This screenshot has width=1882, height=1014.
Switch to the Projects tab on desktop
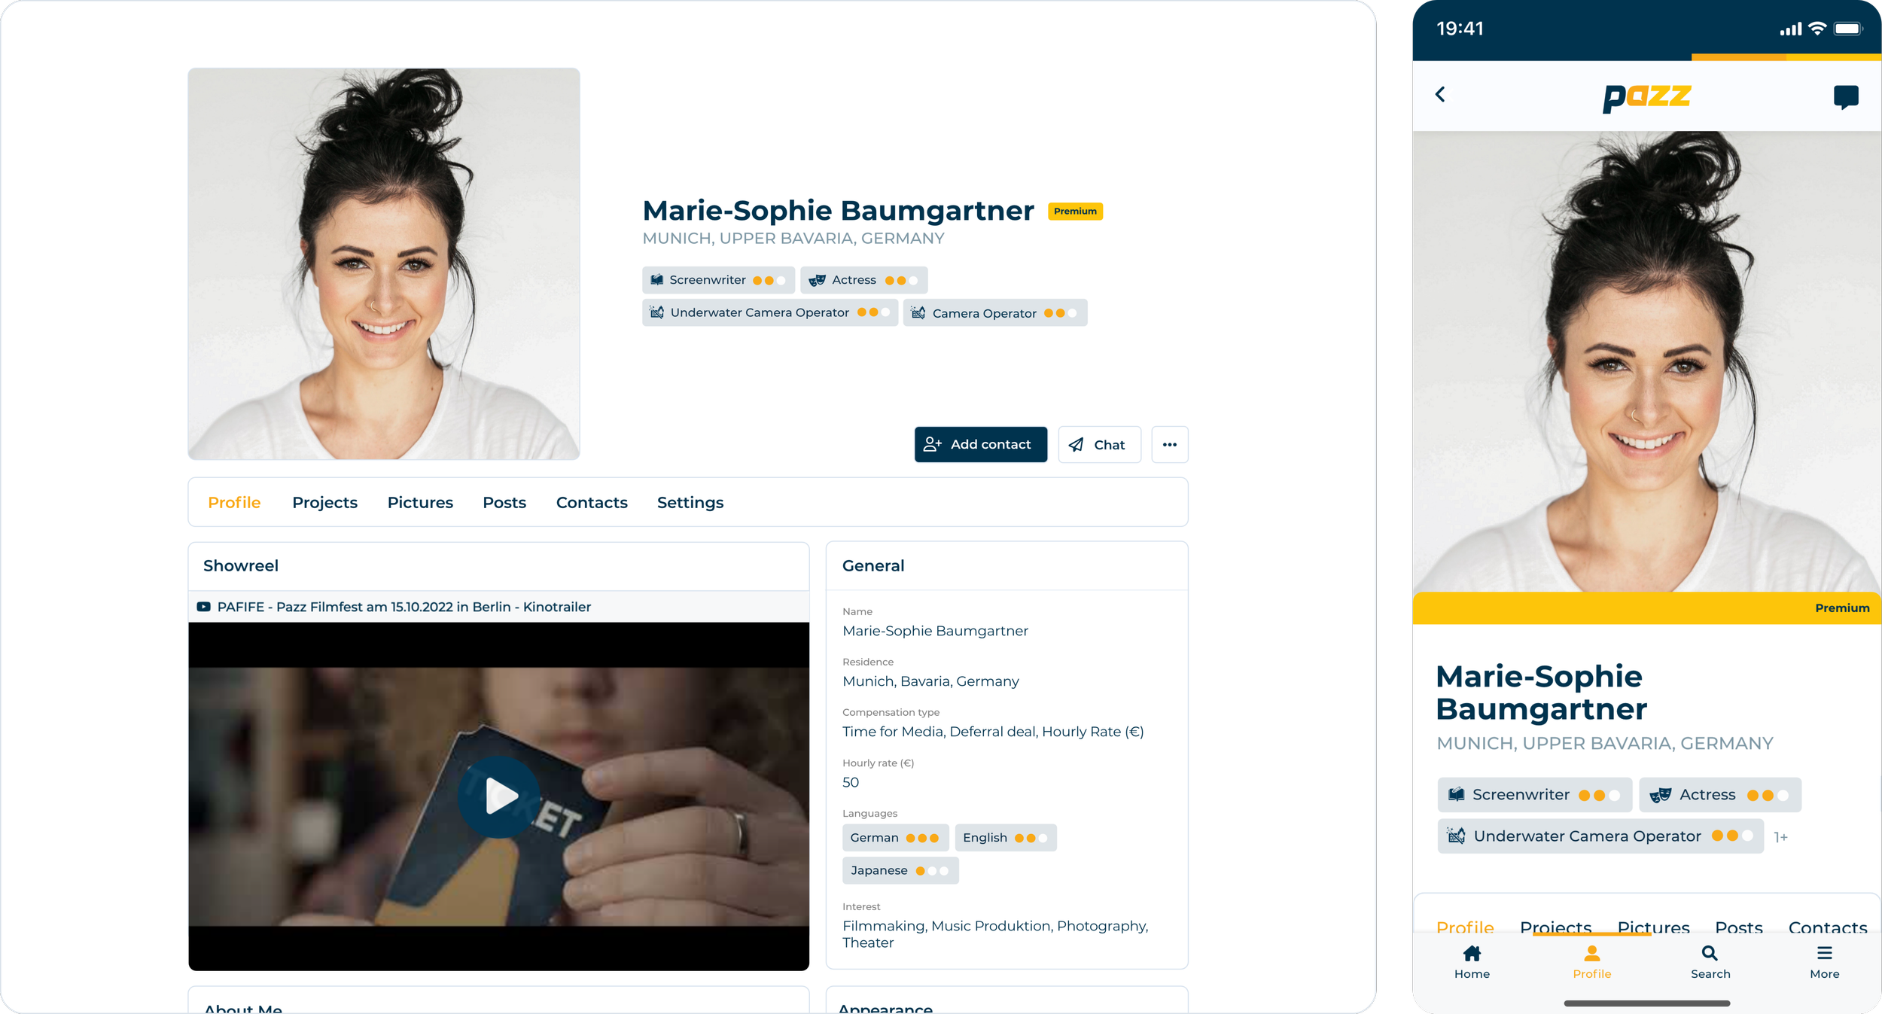(324, 502)
